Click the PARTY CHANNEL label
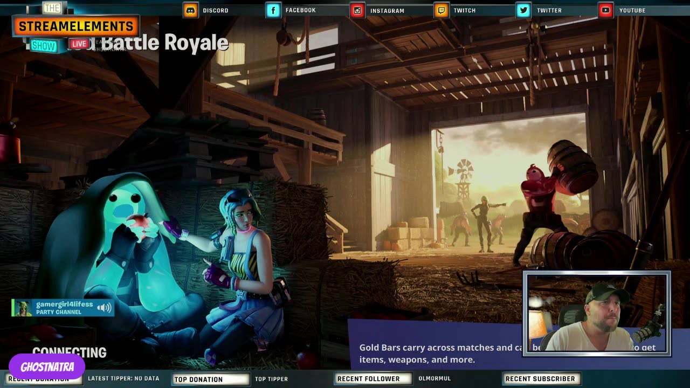Viewport: 690px width, 388px height. (59, 312)
